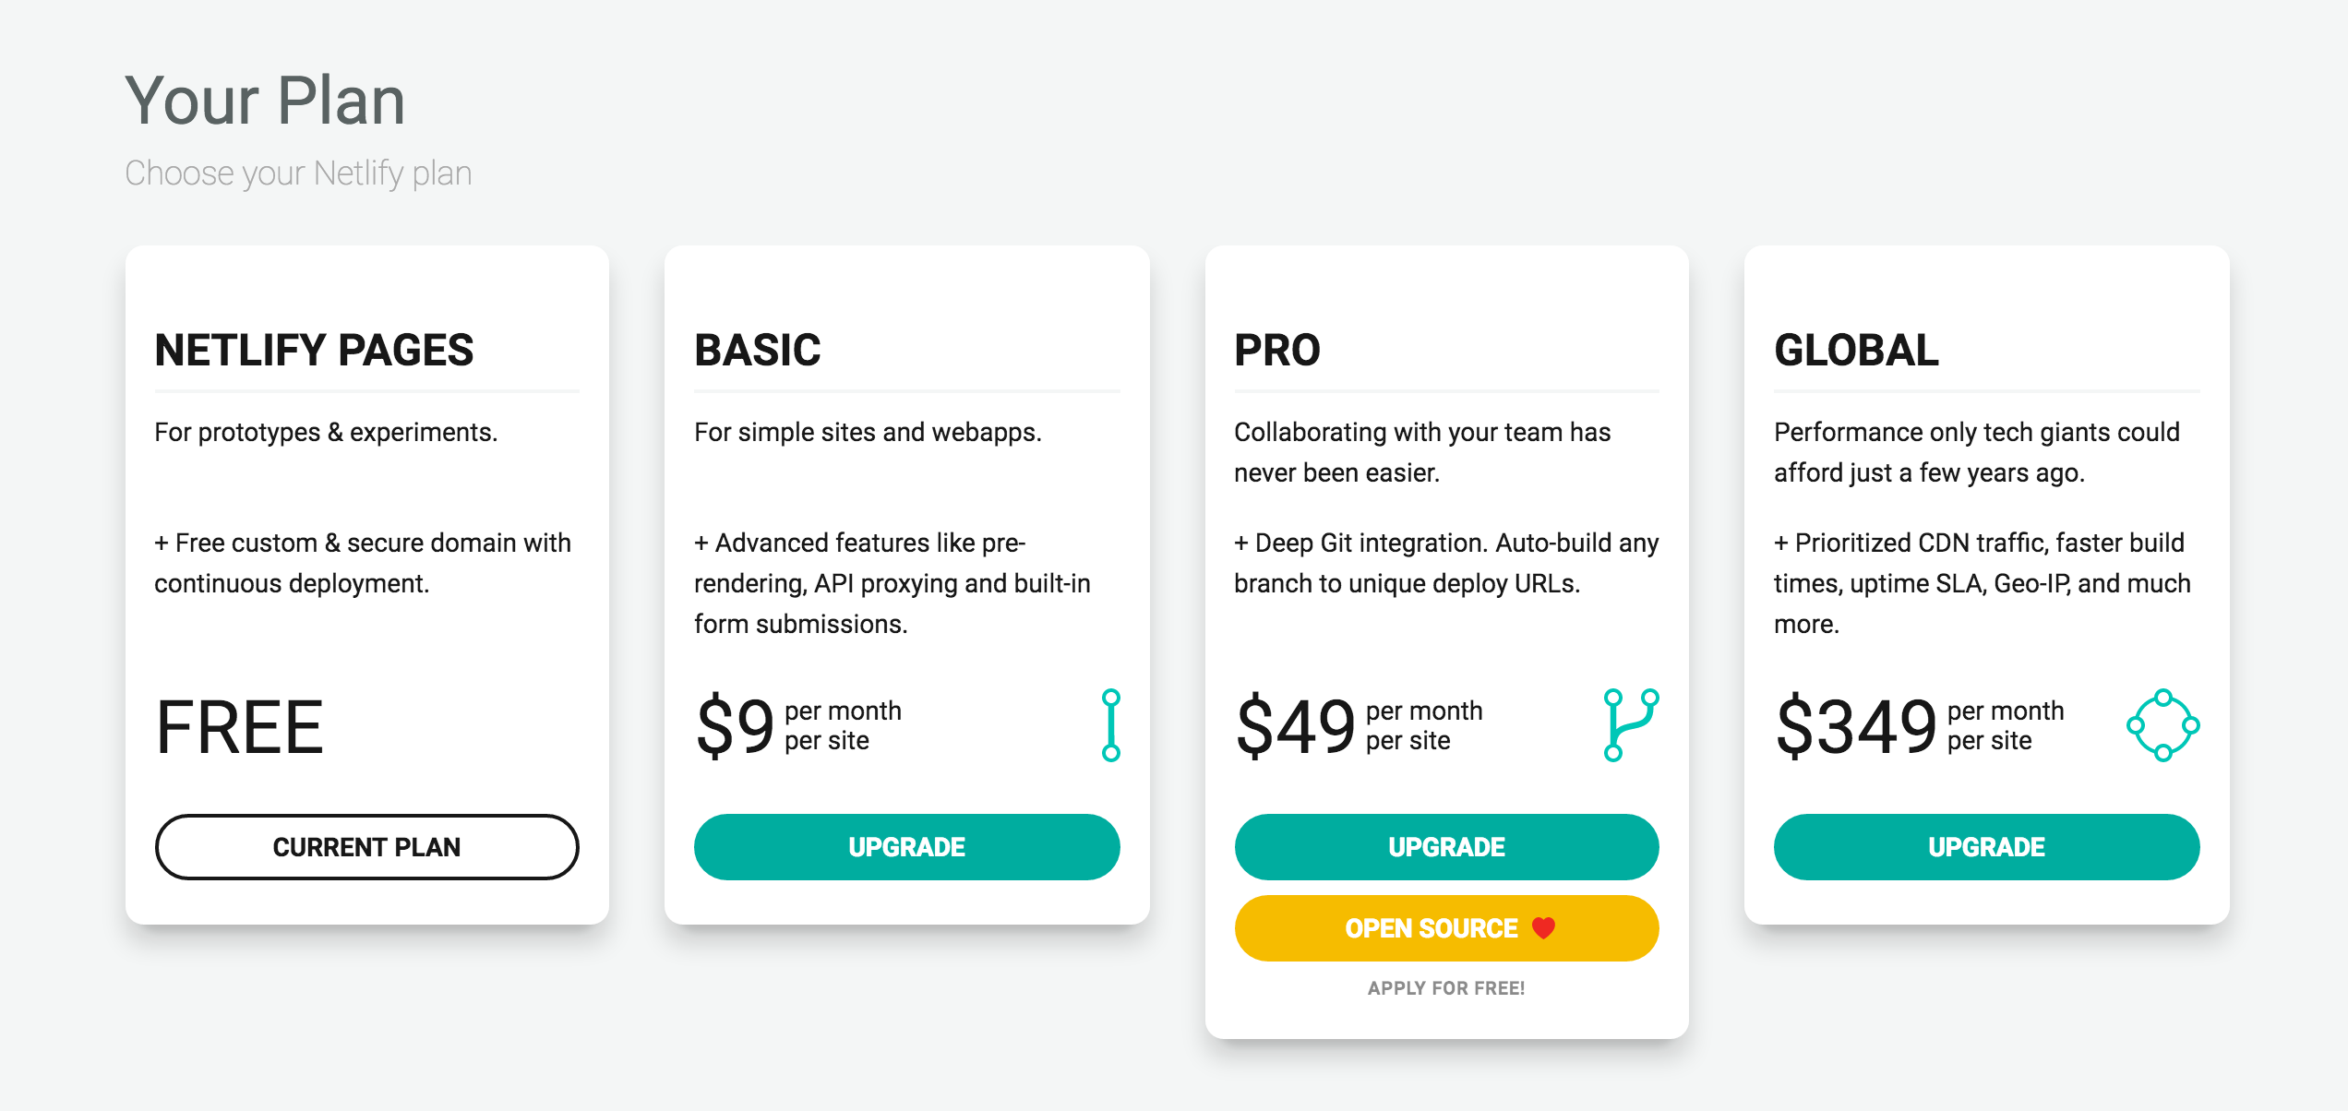
Task: Upgrade to the Global plan
Action: pos(1986,847)
